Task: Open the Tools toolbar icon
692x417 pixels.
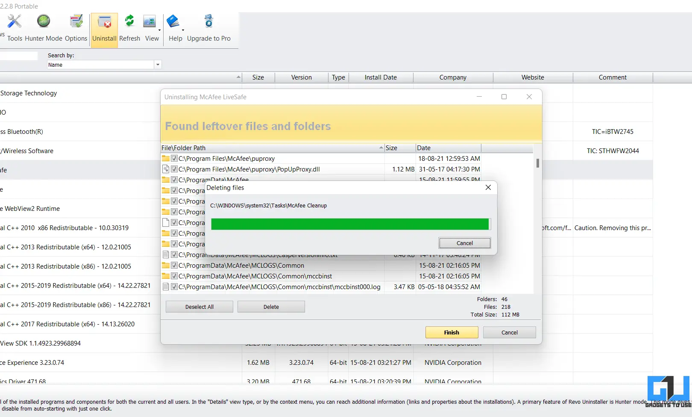Action: point(15,21)
